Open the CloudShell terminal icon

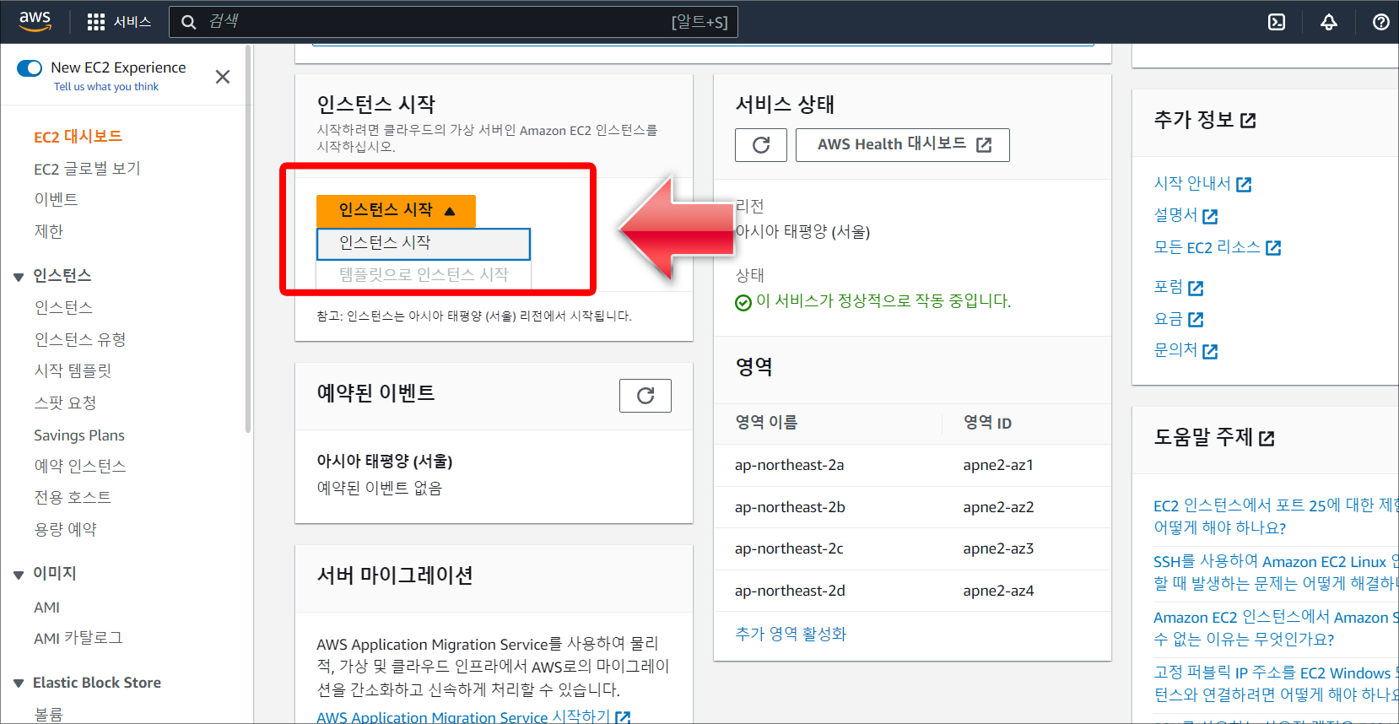1277,22
